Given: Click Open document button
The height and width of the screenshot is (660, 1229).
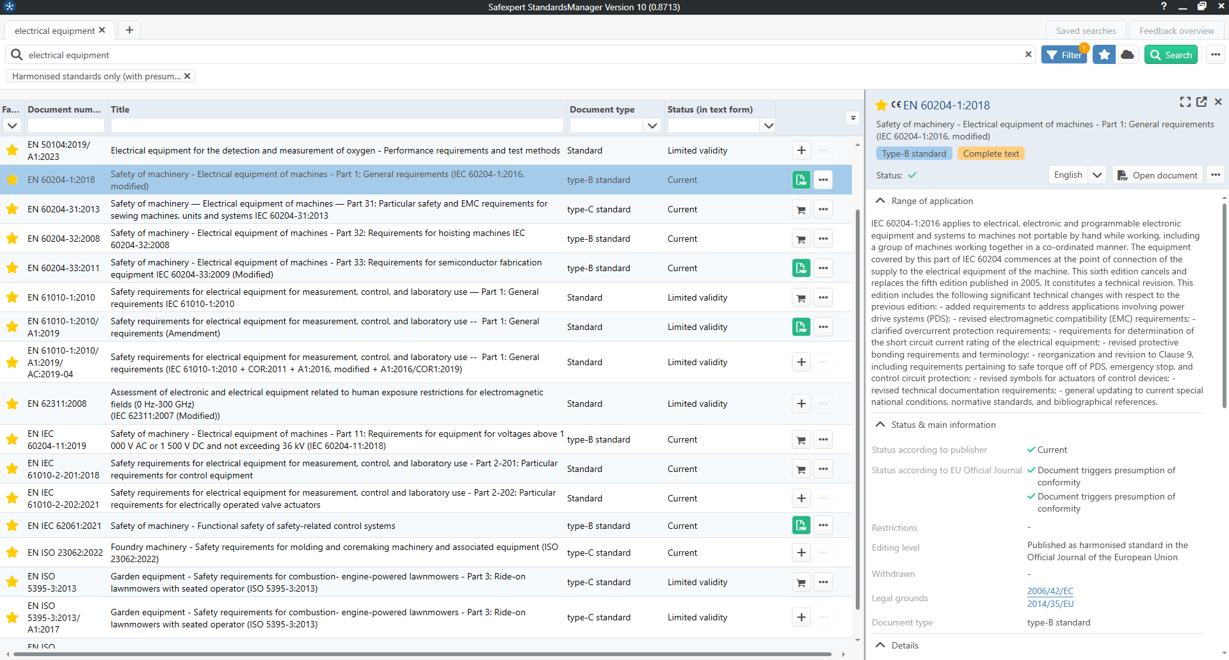Looking at the screenshot, I should [x=1157, y=175].
